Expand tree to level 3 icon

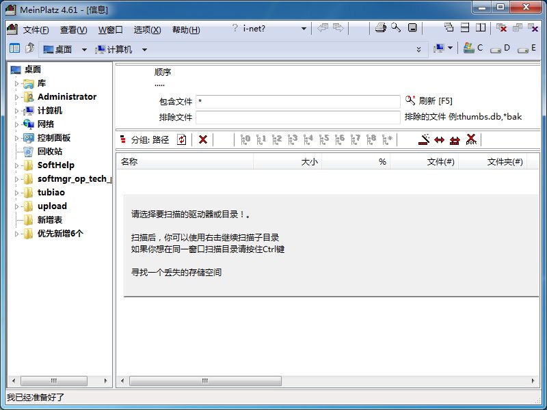[293, 140]
